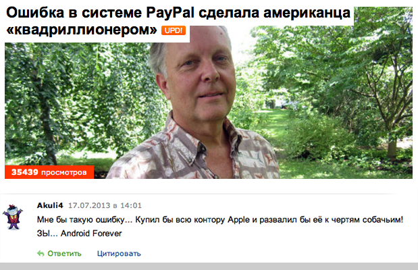Click the number 35439 in the views counter
418x270 pixels.
pyautogui.click(x=24, y=172)
